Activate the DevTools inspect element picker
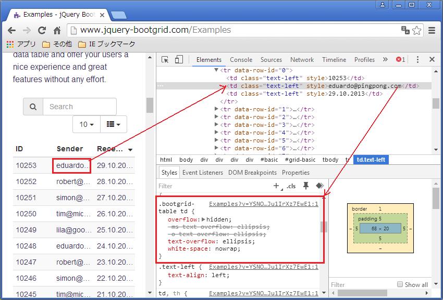Viewport: 443px width, 300px height. (x=165, y=59)
